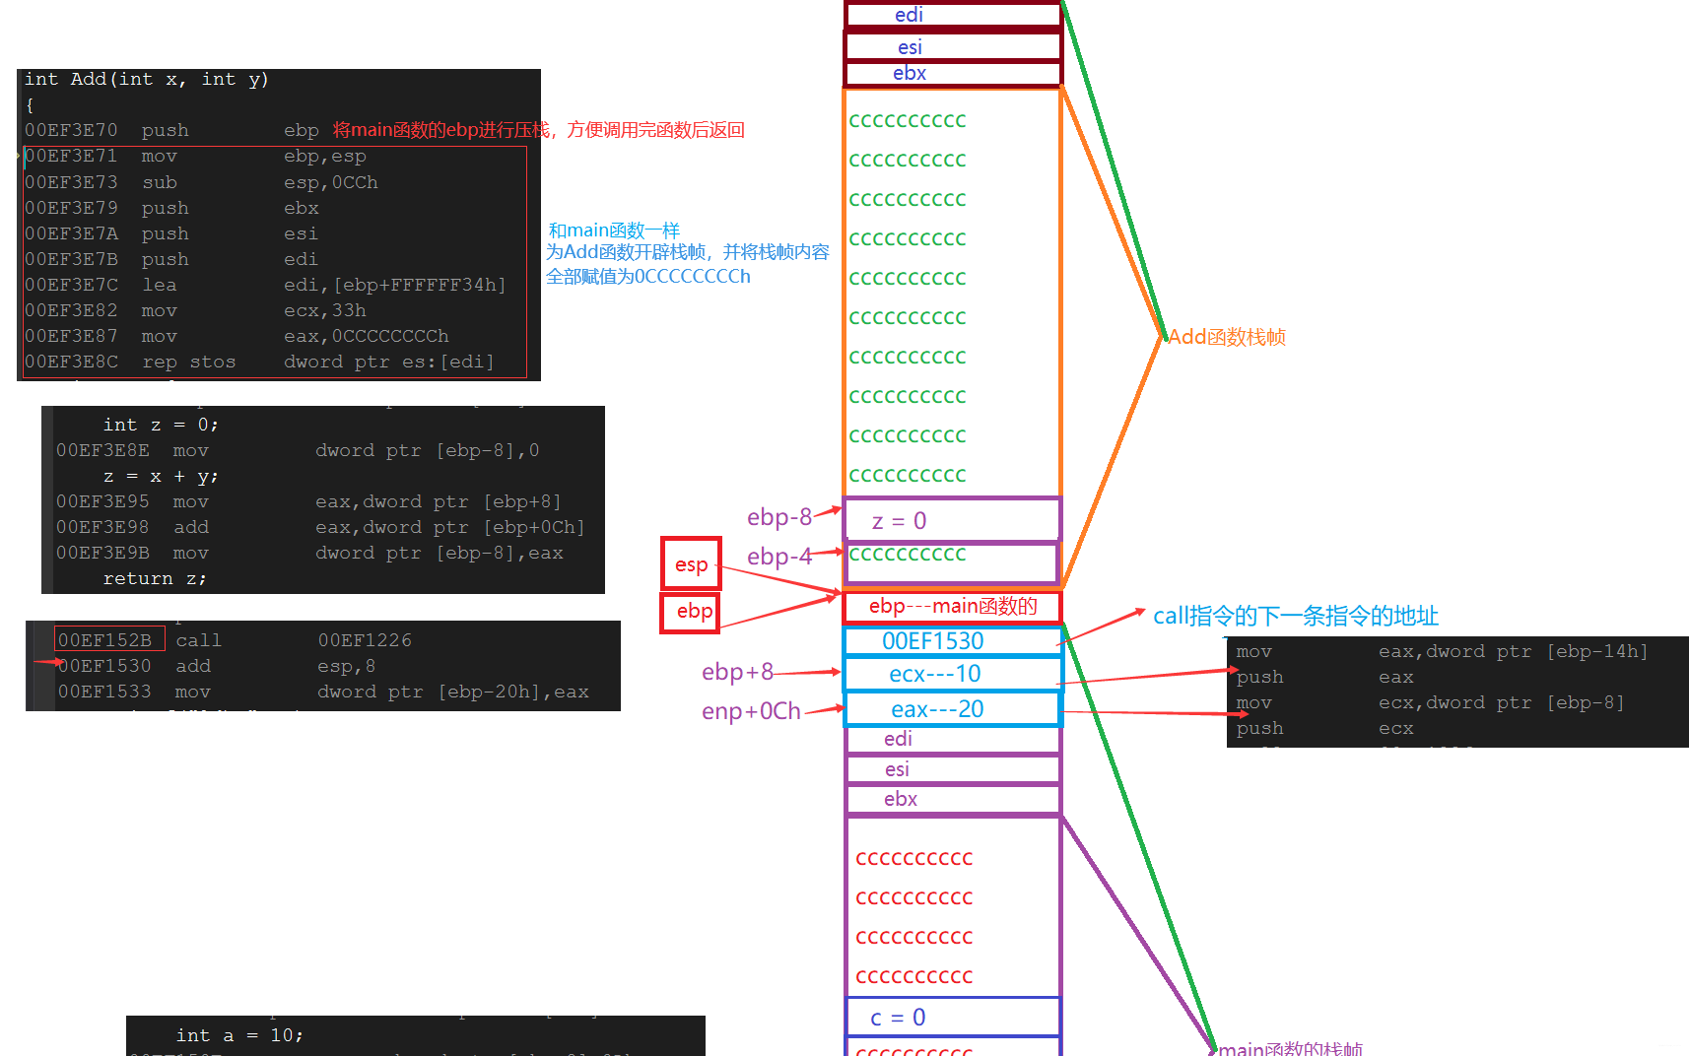Click the purple "main函数的栈帧" label
The width and height of the screenshot is (1690, 1056).
coord(1291,1048)
